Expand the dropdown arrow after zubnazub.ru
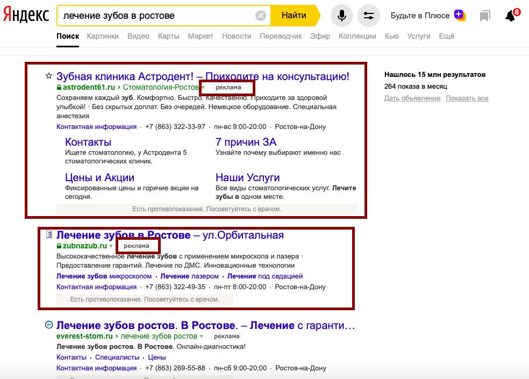The width and height of the screenshot is (529, 379). tap(111, 246)
